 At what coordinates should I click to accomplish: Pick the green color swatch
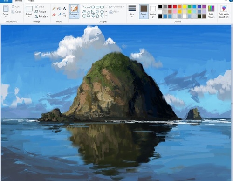(190, 7)
